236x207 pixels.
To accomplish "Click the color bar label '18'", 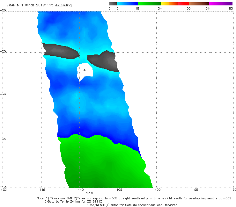I will coord(137,9).
